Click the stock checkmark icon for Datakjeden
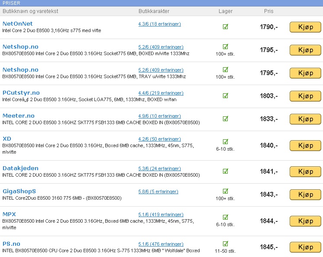323x257 pixels. pos(225,171)
